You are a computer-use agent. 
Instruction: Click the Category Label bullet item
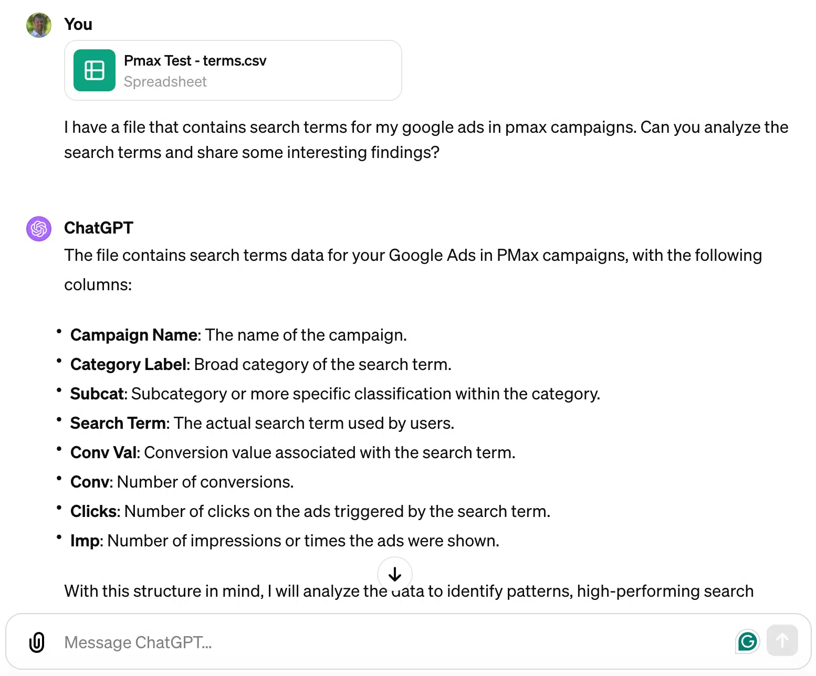point(261,364)
